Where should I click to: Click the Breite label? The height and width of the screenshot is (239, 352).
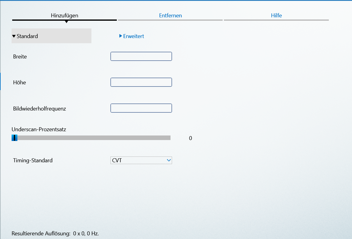point(20,57)
